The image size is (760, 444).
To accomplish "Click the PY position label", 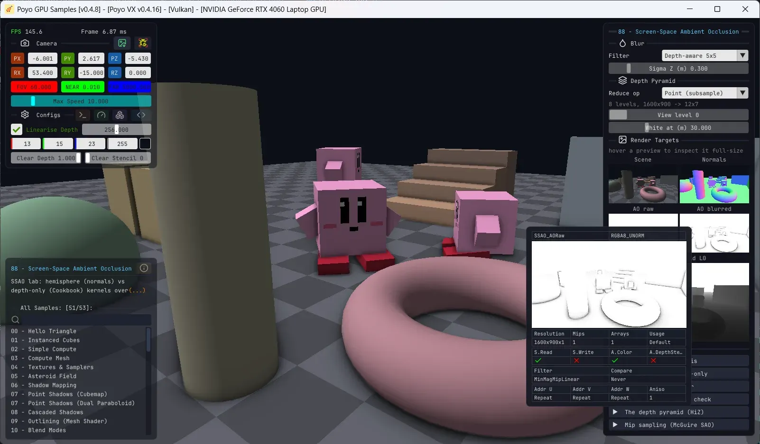I will 67,59.
